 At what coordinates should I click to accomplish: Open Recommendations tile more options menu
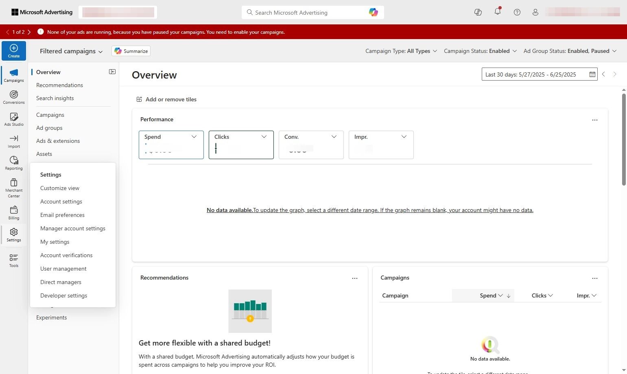[355, 278]
